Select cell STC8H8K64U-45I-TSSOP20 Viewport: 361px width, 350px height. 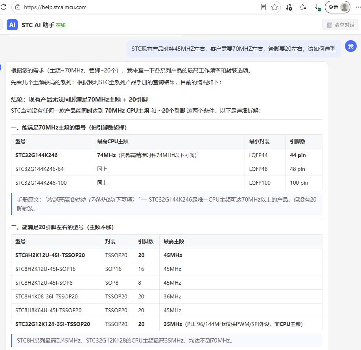[56, 310]
